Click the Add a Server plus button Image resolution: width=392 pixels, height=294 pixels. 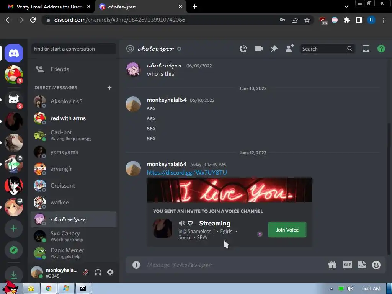14,229
